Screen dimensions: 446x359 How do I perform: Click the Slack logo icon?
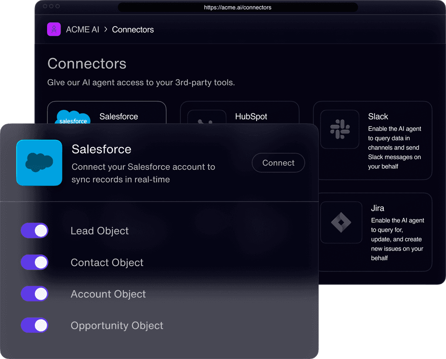click(x=340, y=129)
